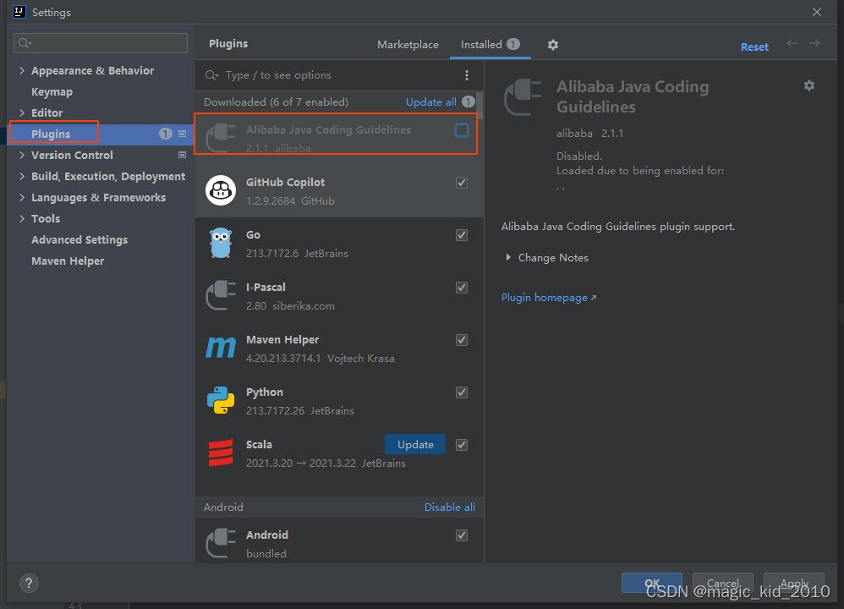Switch to the Installed tab
This screenshot has width=844, height=609.
tap(490, 45)
